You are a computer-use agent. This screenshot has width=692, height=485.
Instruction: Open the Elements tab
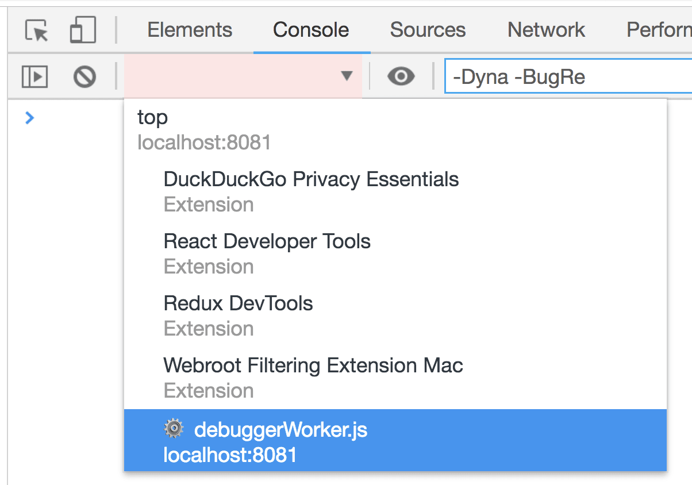(x=190, y=30)
